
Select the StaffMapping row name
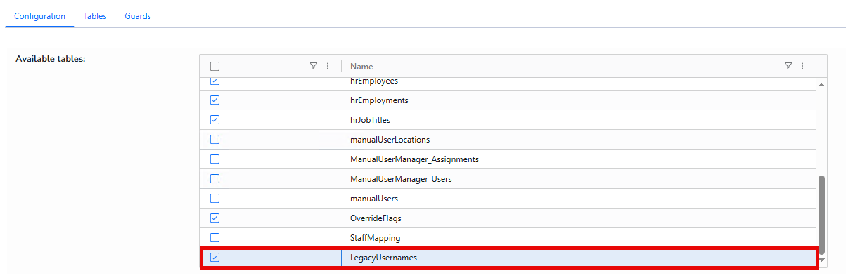point(375,238)
